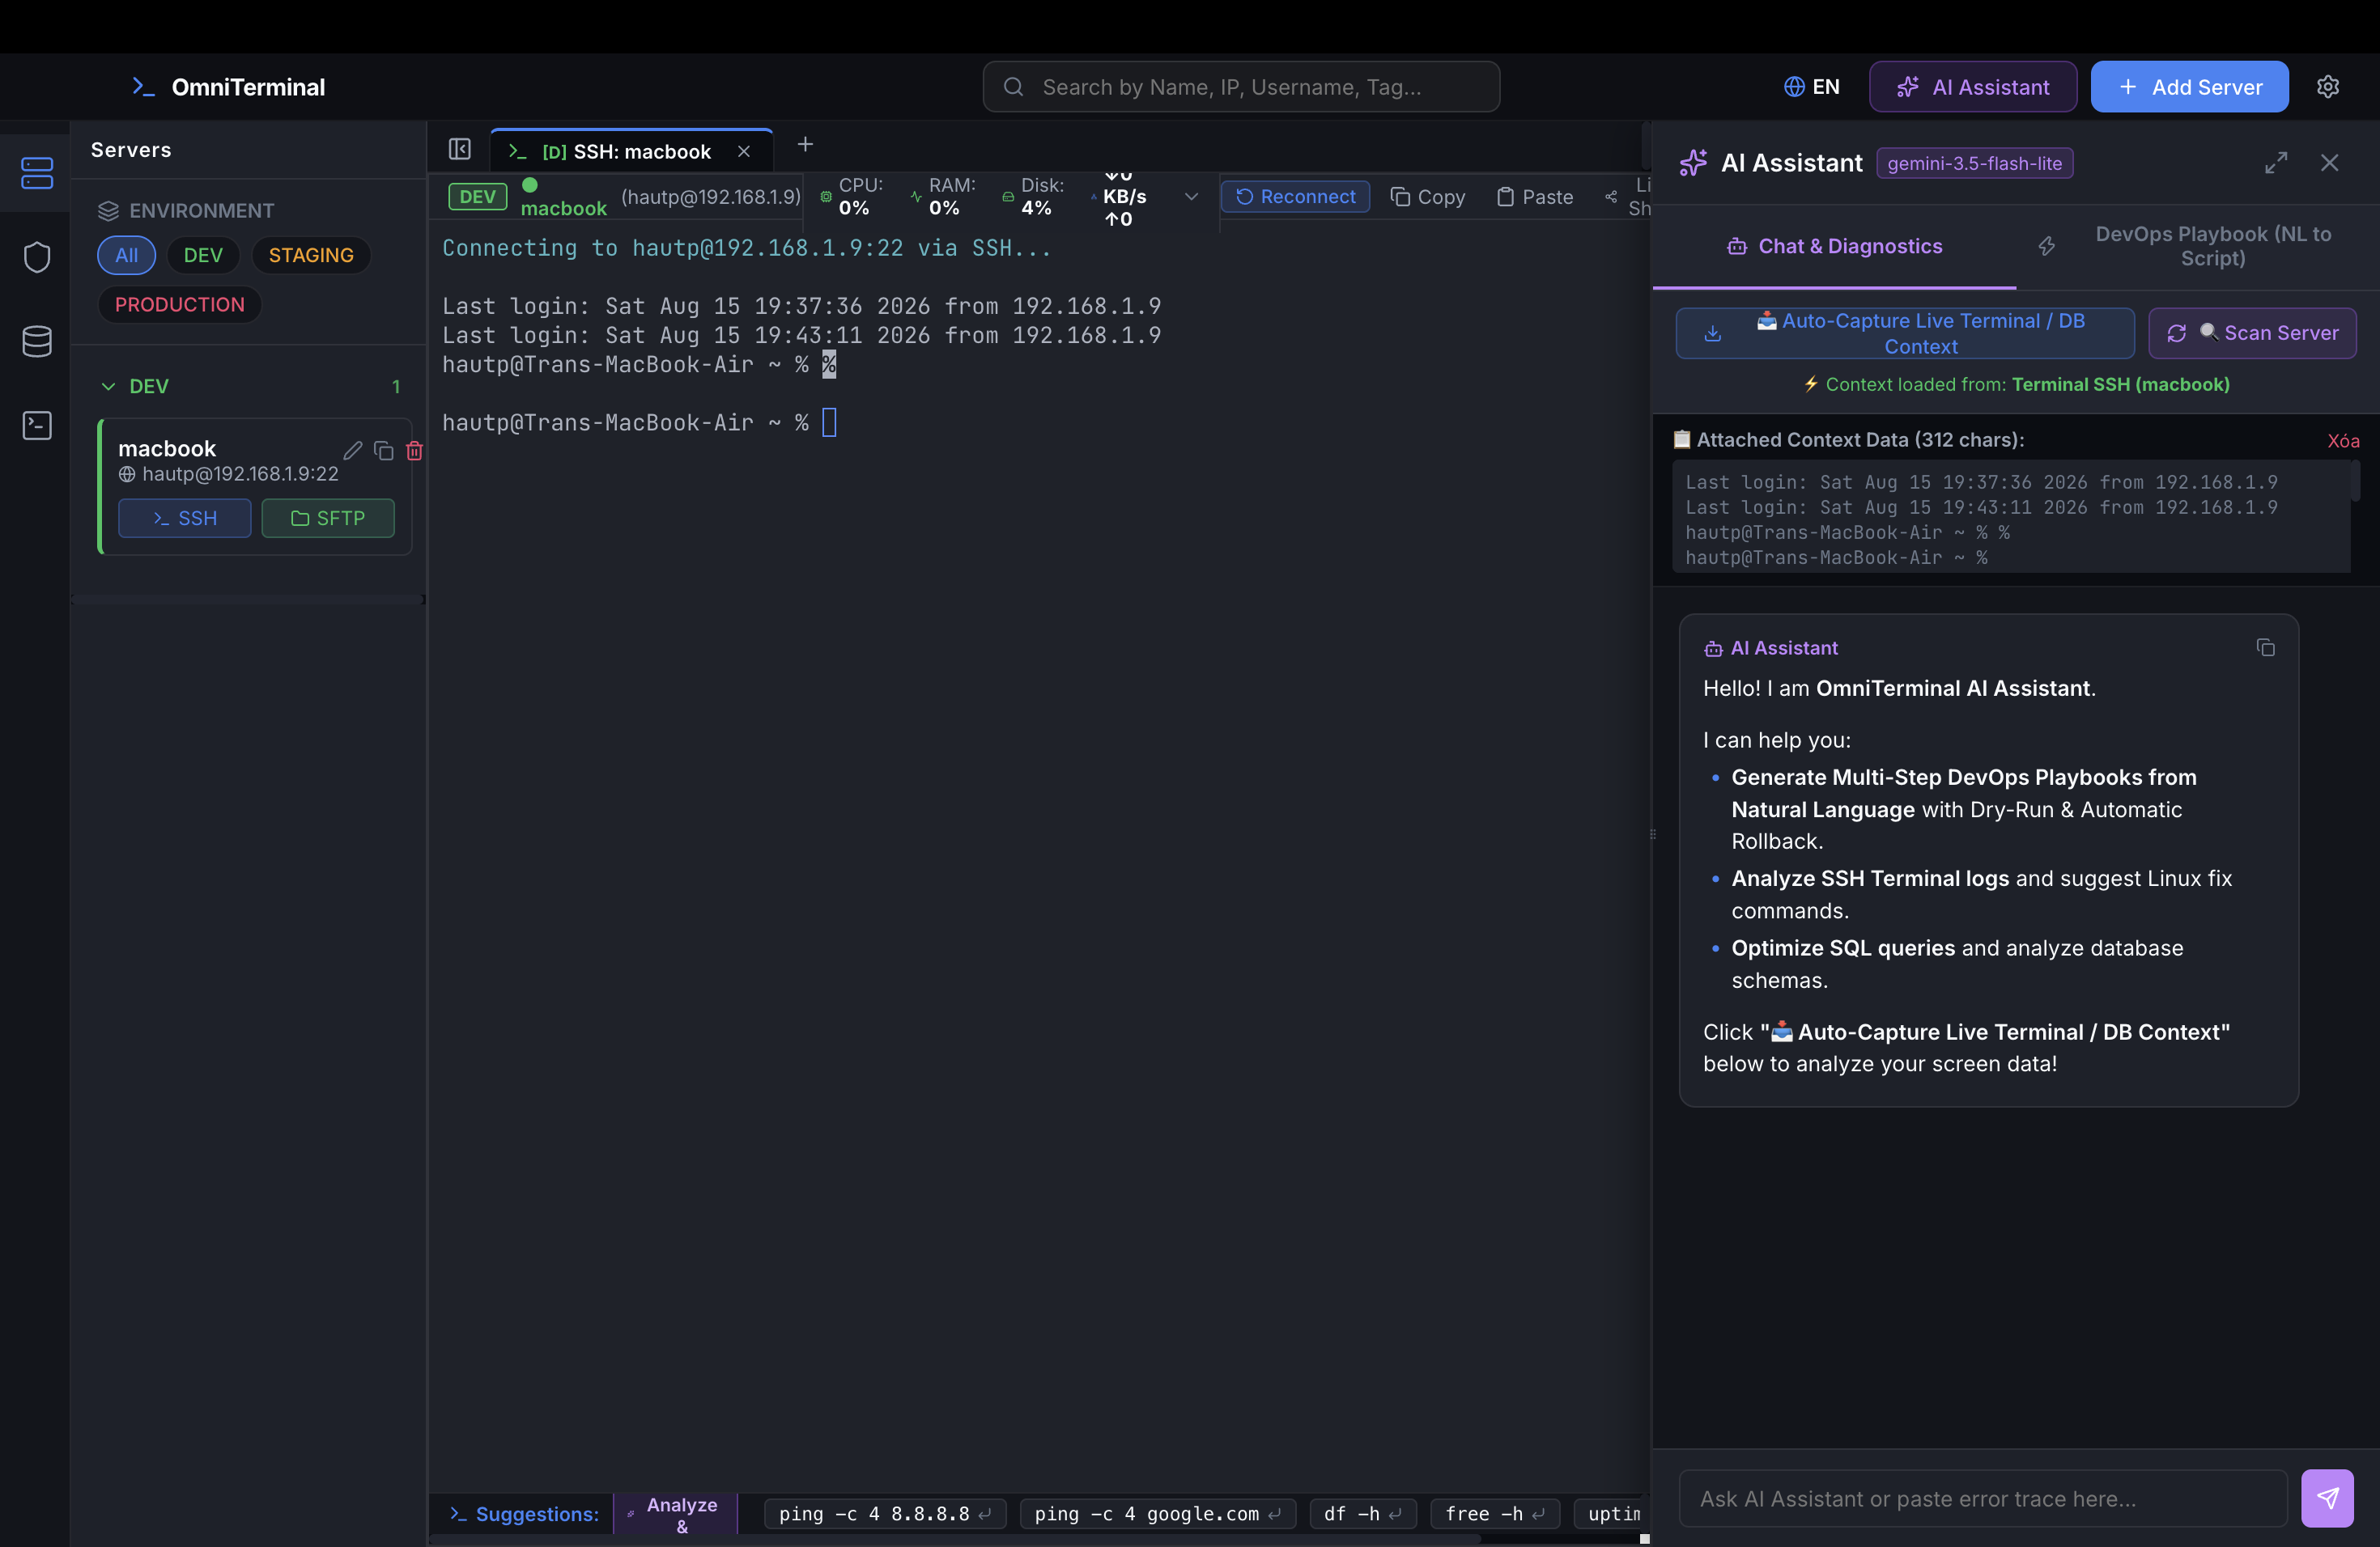
Task: Focus the Ask AI Assistant input
Action: [x=1983, y=1498]
